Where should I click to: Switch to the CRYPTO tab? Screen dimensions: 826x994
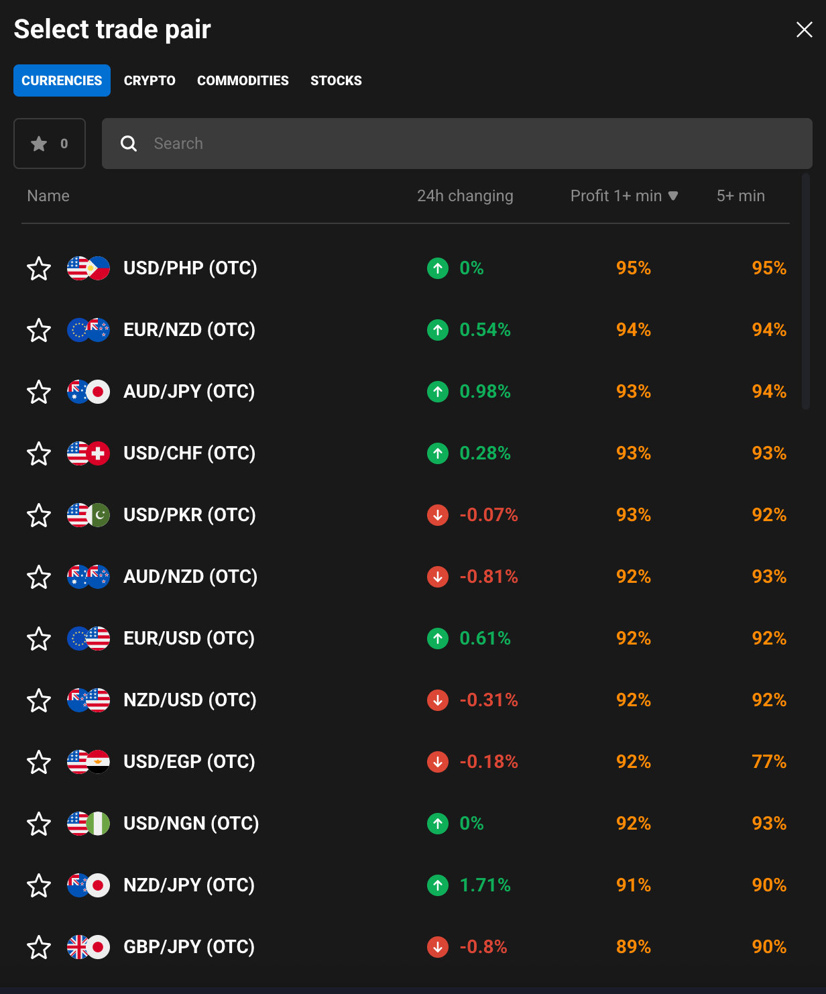(150, 80)
